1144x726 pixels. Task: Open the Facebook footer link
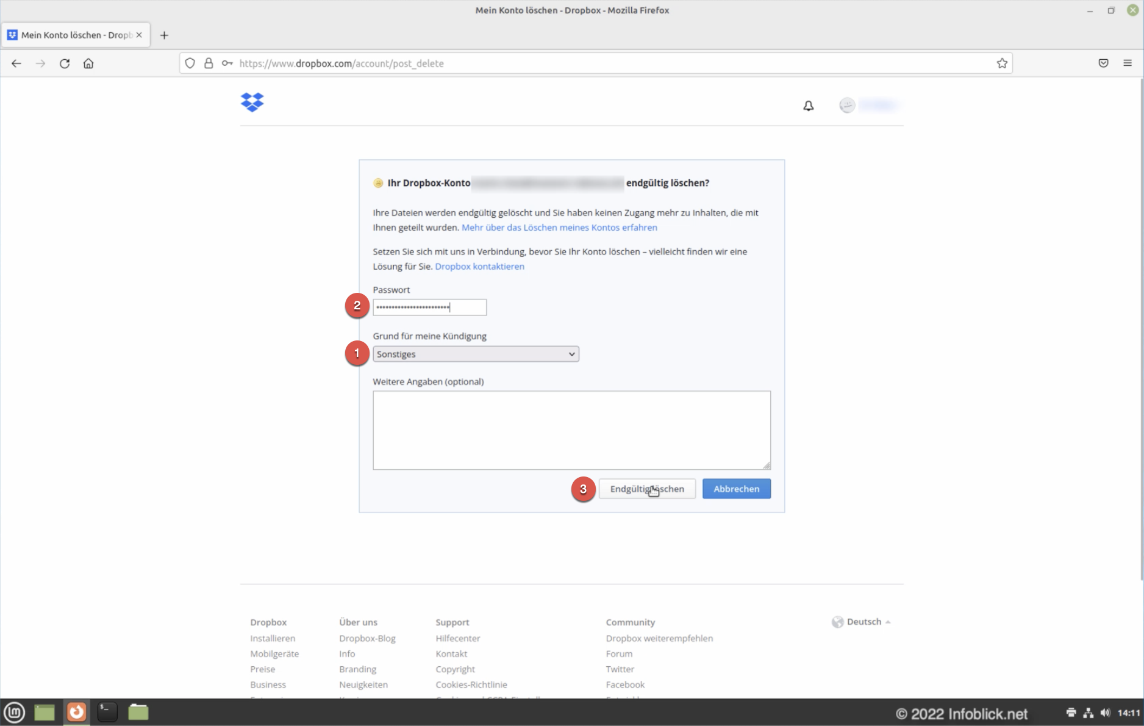pos(625,685)
